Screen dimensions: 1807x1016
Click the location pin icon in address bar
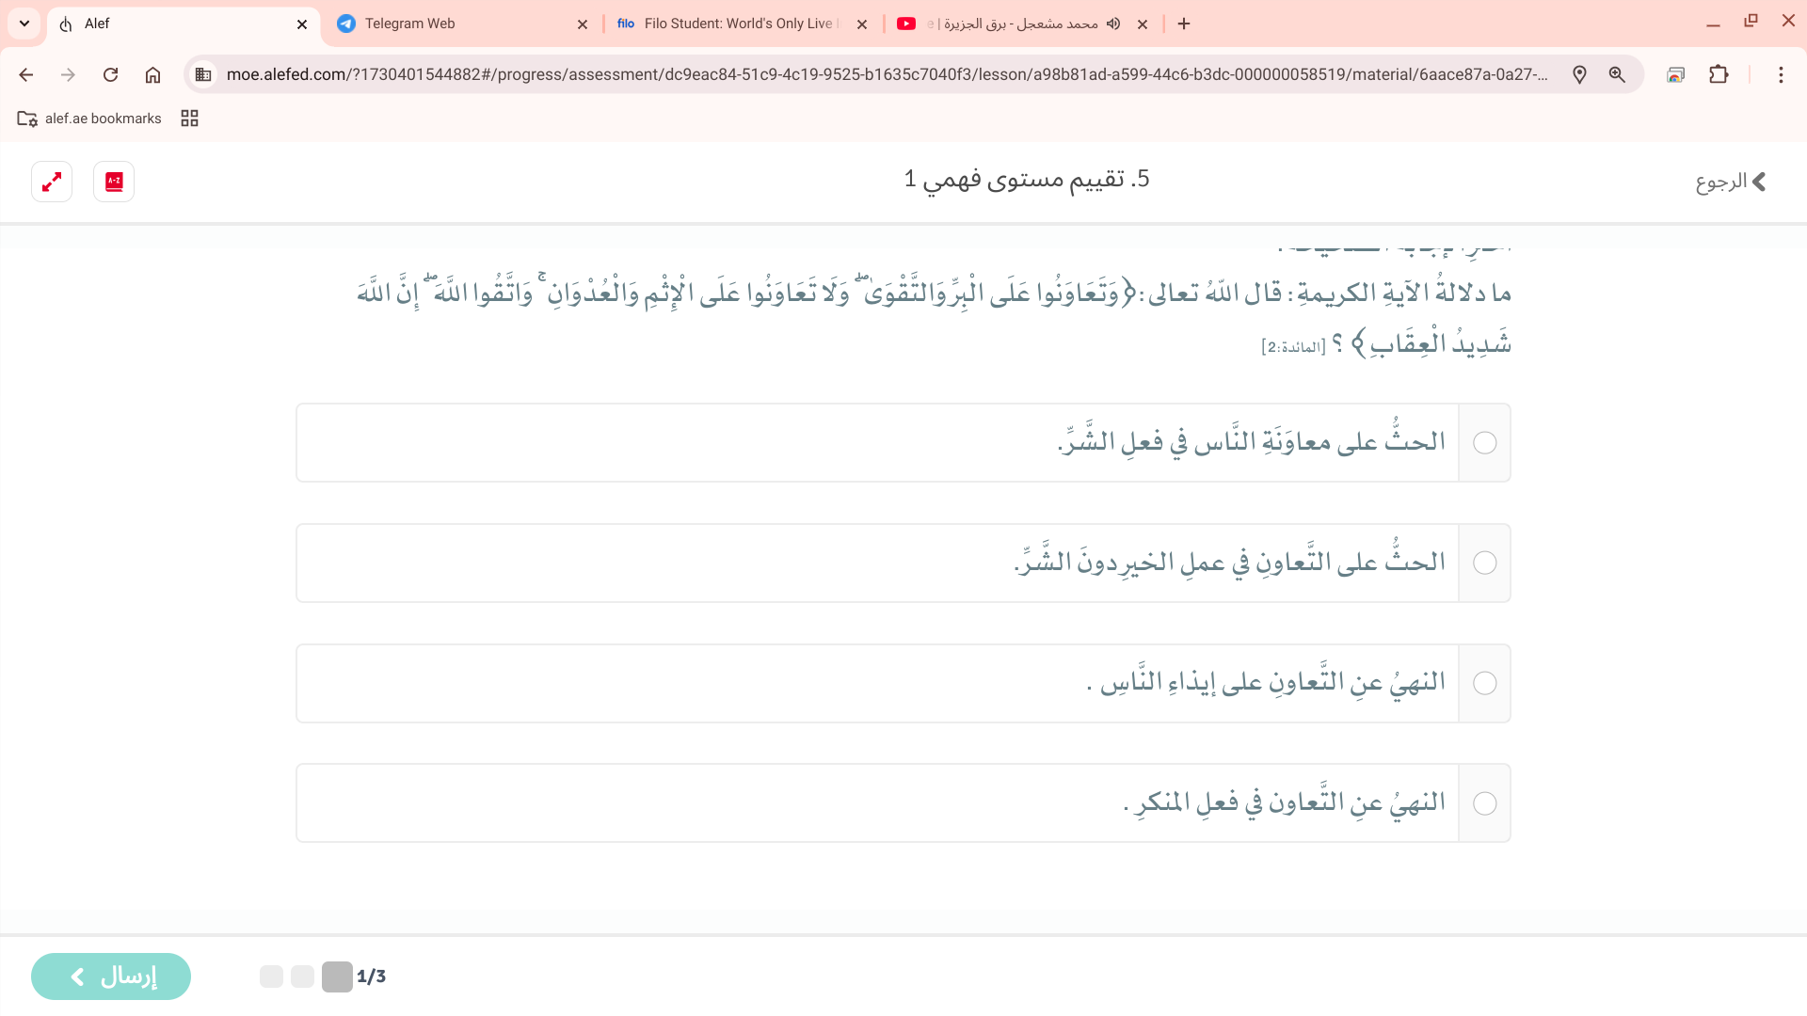1579,74
